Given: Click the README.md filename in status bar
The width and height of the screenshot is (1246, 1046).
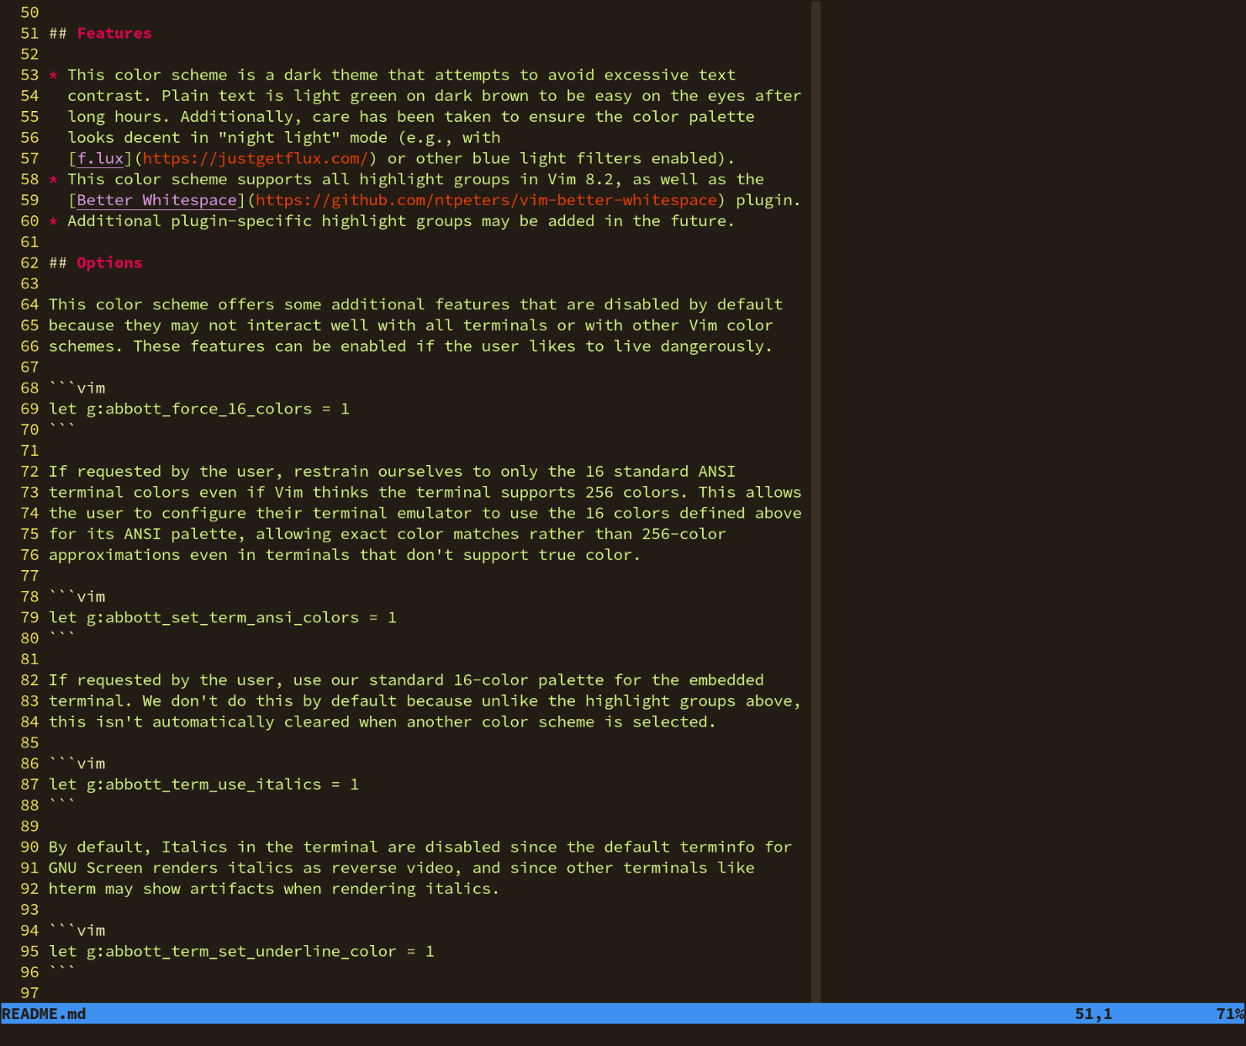Looking at the screenshot, I should (44, 1014).
